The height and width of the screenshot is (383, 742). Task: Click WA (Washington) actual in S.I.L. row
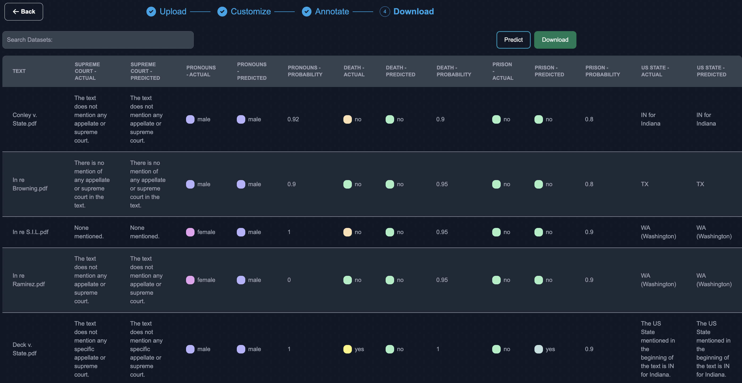pos(658,232)
